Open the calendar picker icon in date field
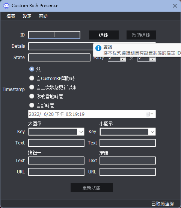The width and height of the screenshot is (181, 208). point(149,114)
